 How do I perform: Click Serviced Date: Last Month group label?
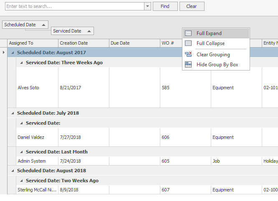click(x=56, y=152)
